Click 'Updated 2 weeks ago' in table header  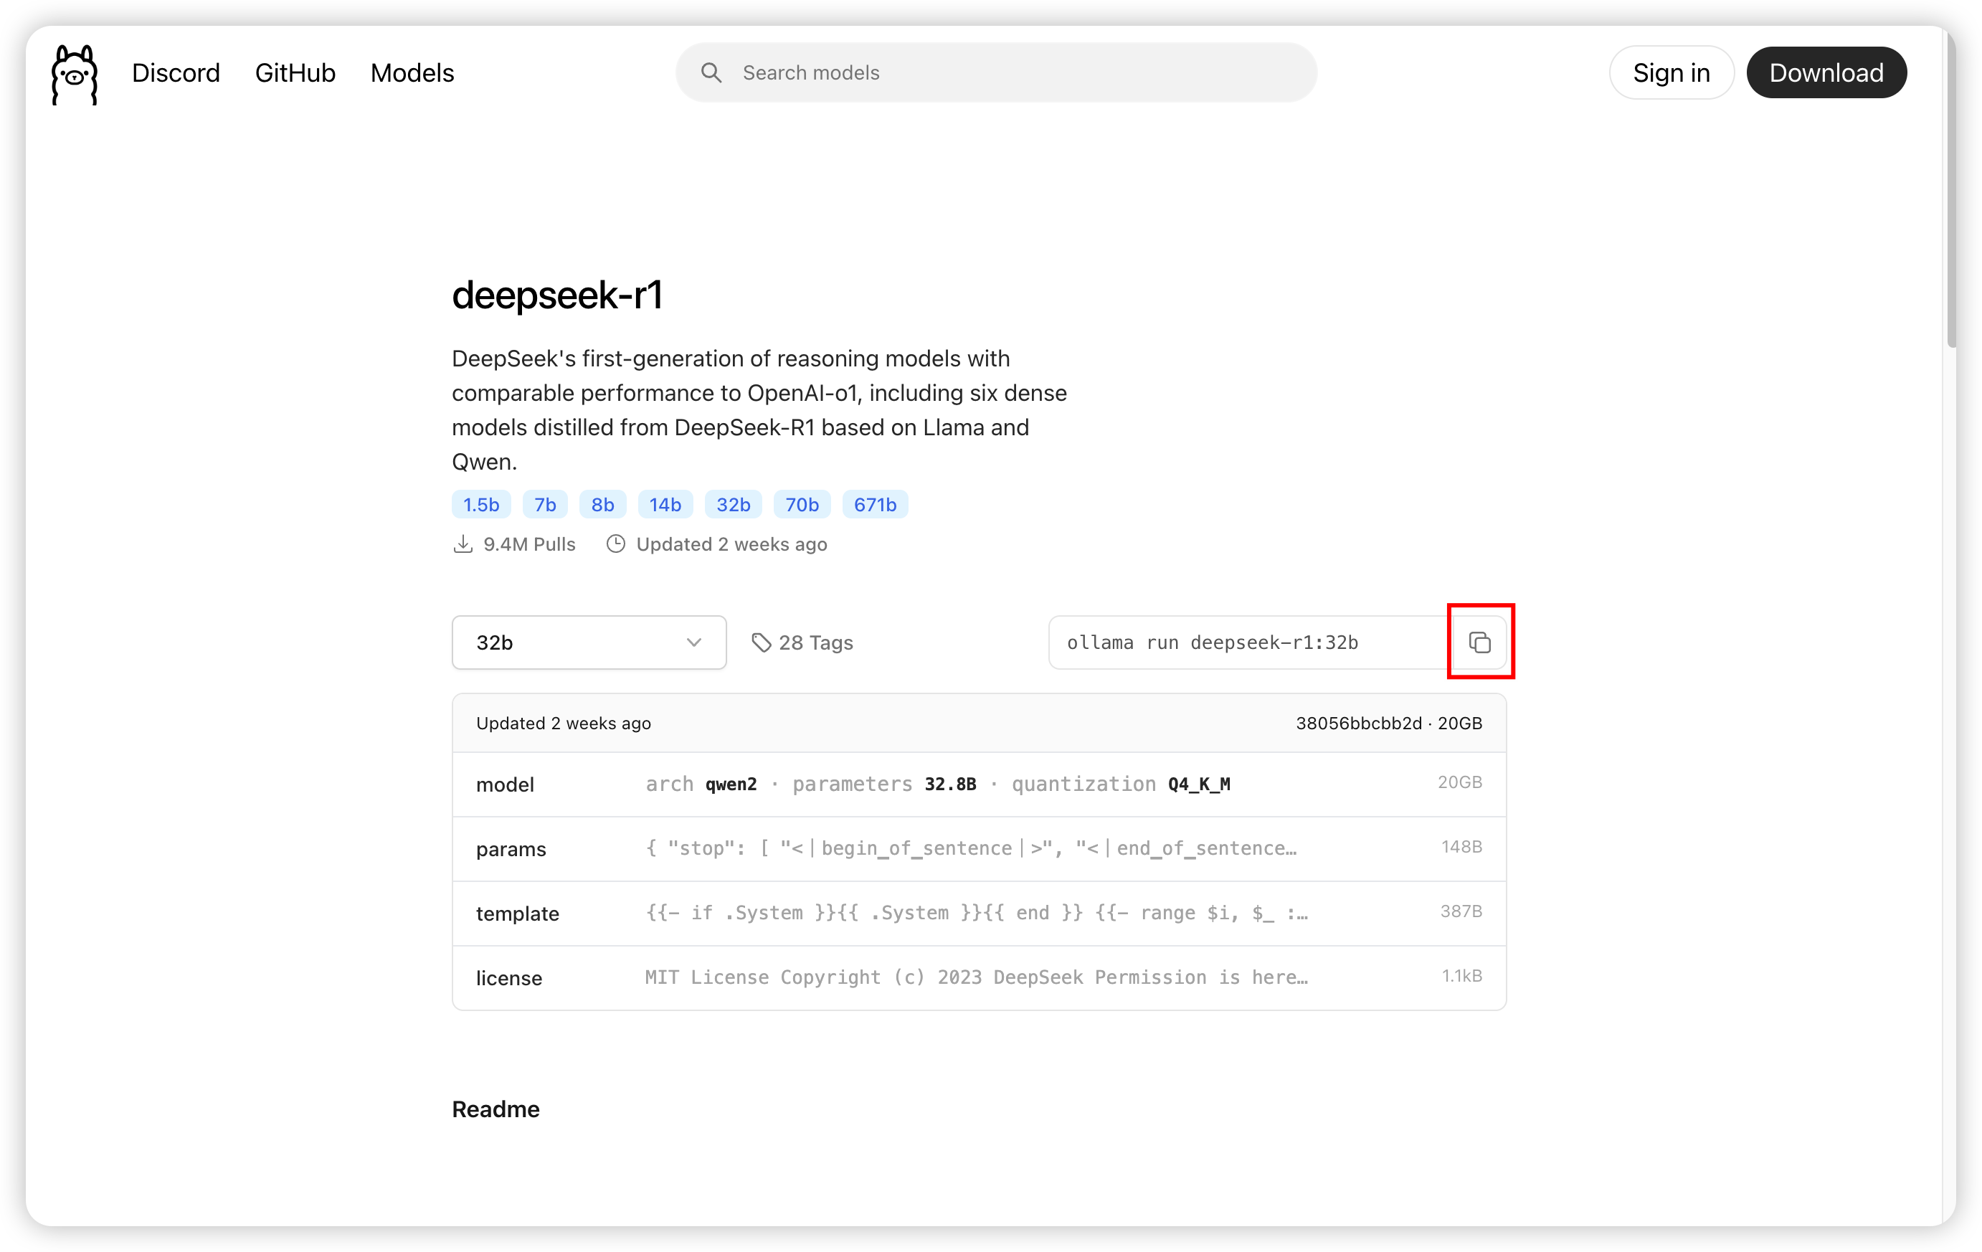[564, 723]
